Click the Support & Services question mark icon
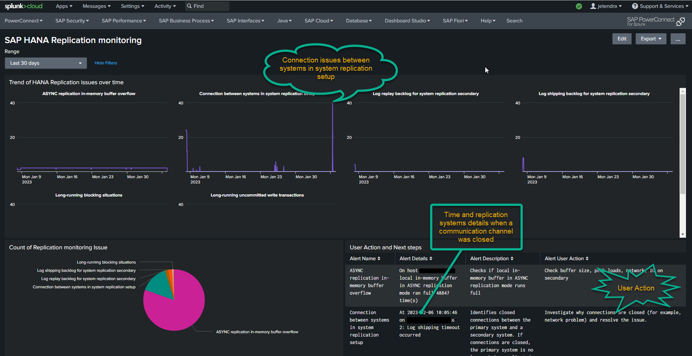692x356 pixels. 635,6
